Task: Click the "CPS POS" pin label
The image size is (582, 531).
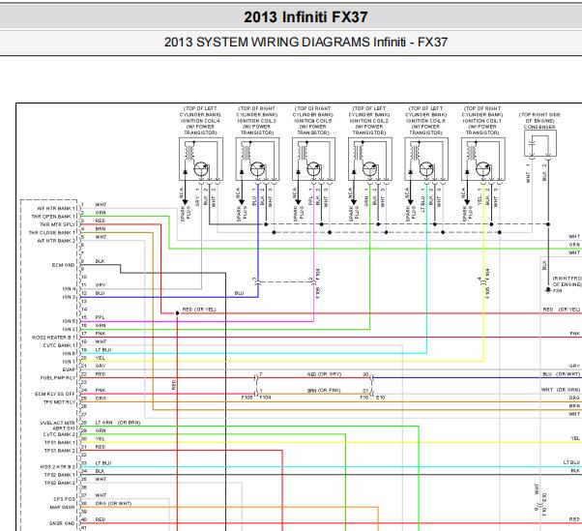Action: click(64, 499)
